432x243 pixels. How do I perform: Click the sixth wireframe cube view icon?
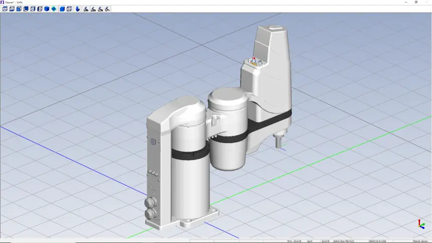coord(40,9)
